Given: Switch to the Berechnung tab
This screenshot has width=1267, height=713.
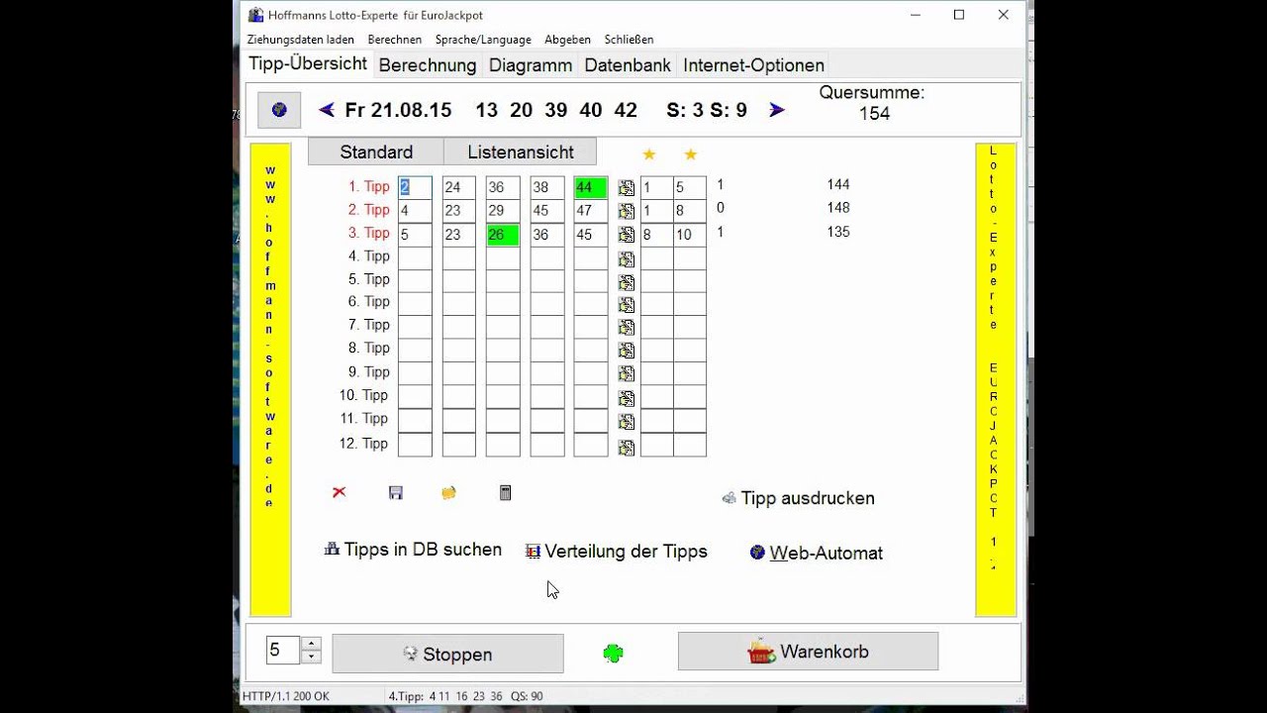Looking at the screenshot, I should [x=428, y=65].
